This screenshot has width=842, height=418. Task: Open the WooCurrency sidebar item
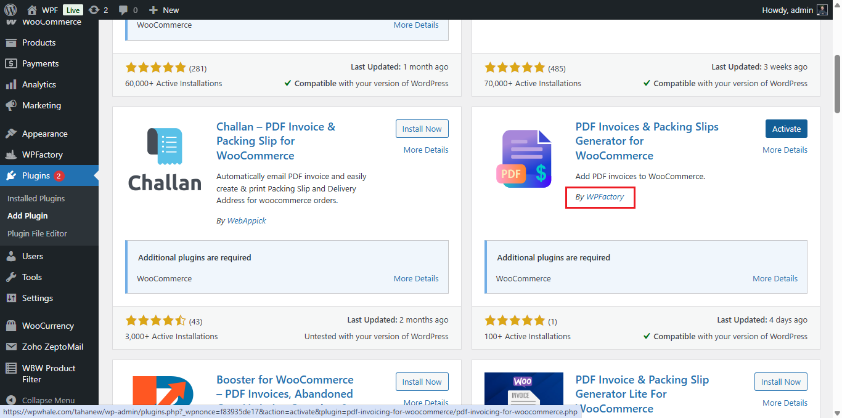(x=47, y=326)
